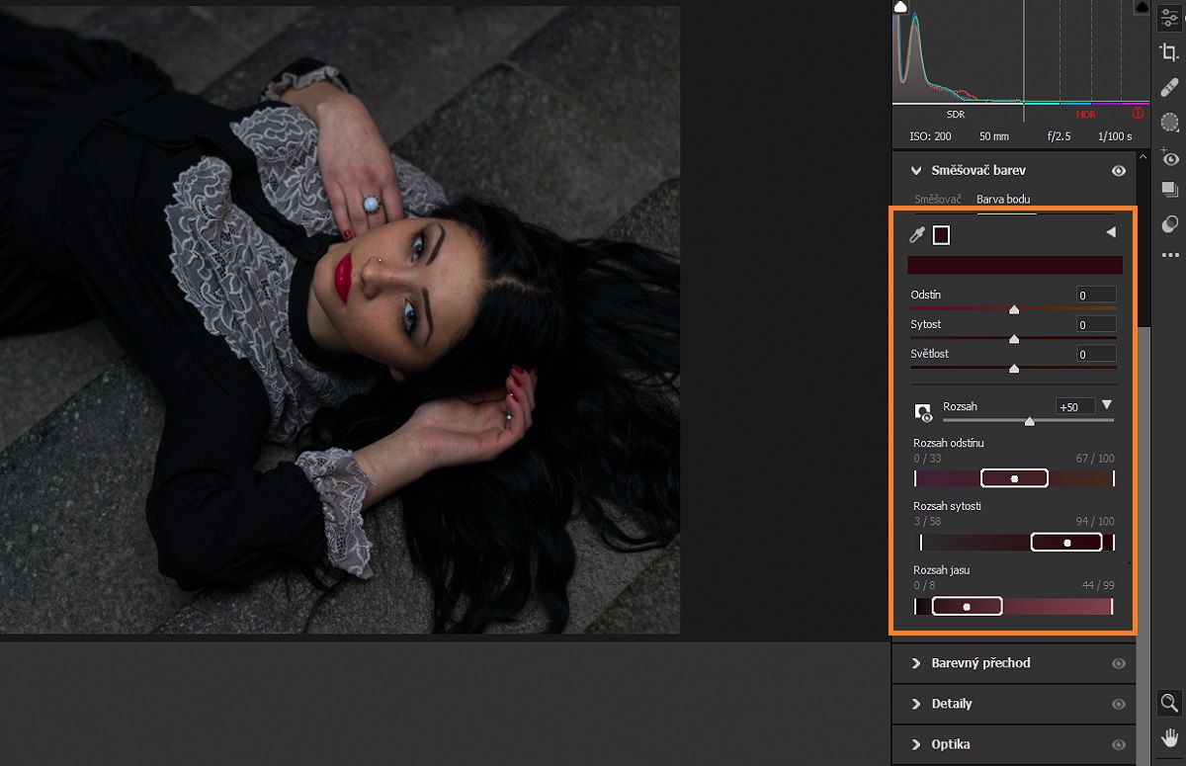Click the 50 mm focal length readout

(x=994, y=136)
